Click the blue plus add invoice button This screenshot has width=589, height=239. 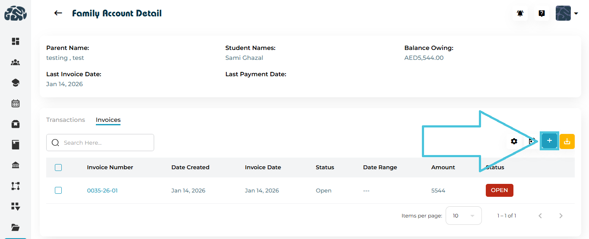click(549, 141)
